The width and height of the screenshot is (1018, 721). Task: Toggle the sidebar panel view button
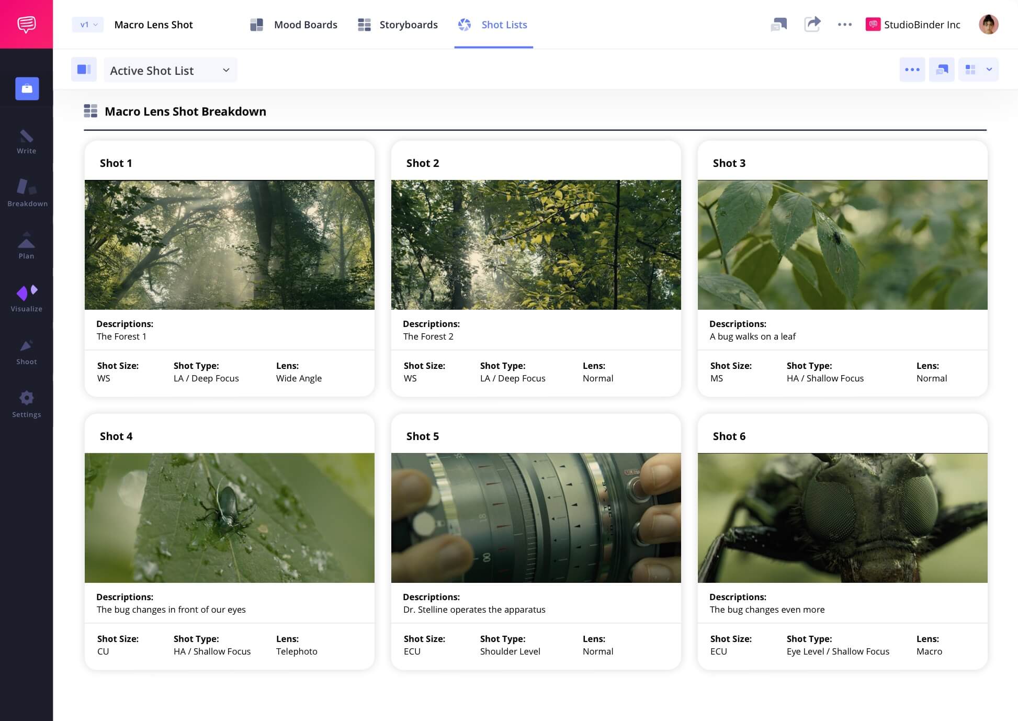tap(84, 70)
